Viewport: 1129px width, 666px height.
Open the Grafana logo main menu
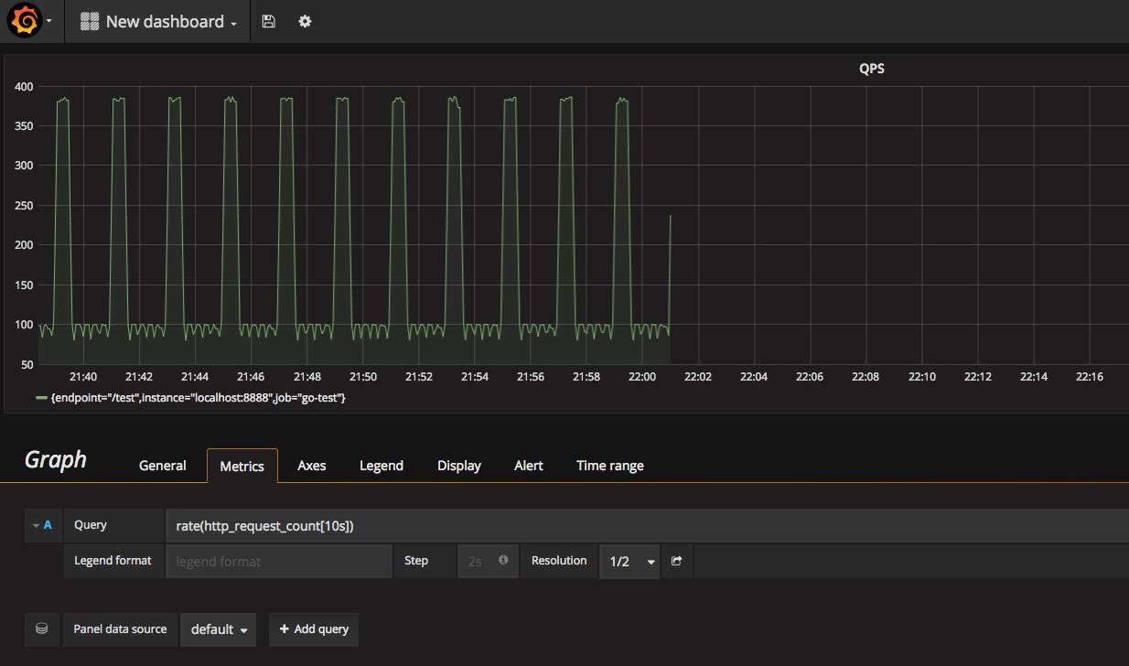26,21
